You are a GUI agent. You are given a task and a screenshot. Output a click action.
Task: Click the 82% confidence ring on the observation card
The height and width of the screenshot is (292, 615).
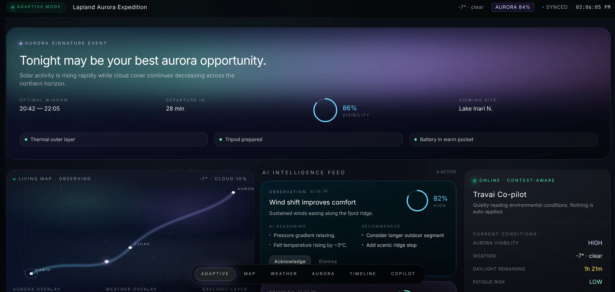417,201
